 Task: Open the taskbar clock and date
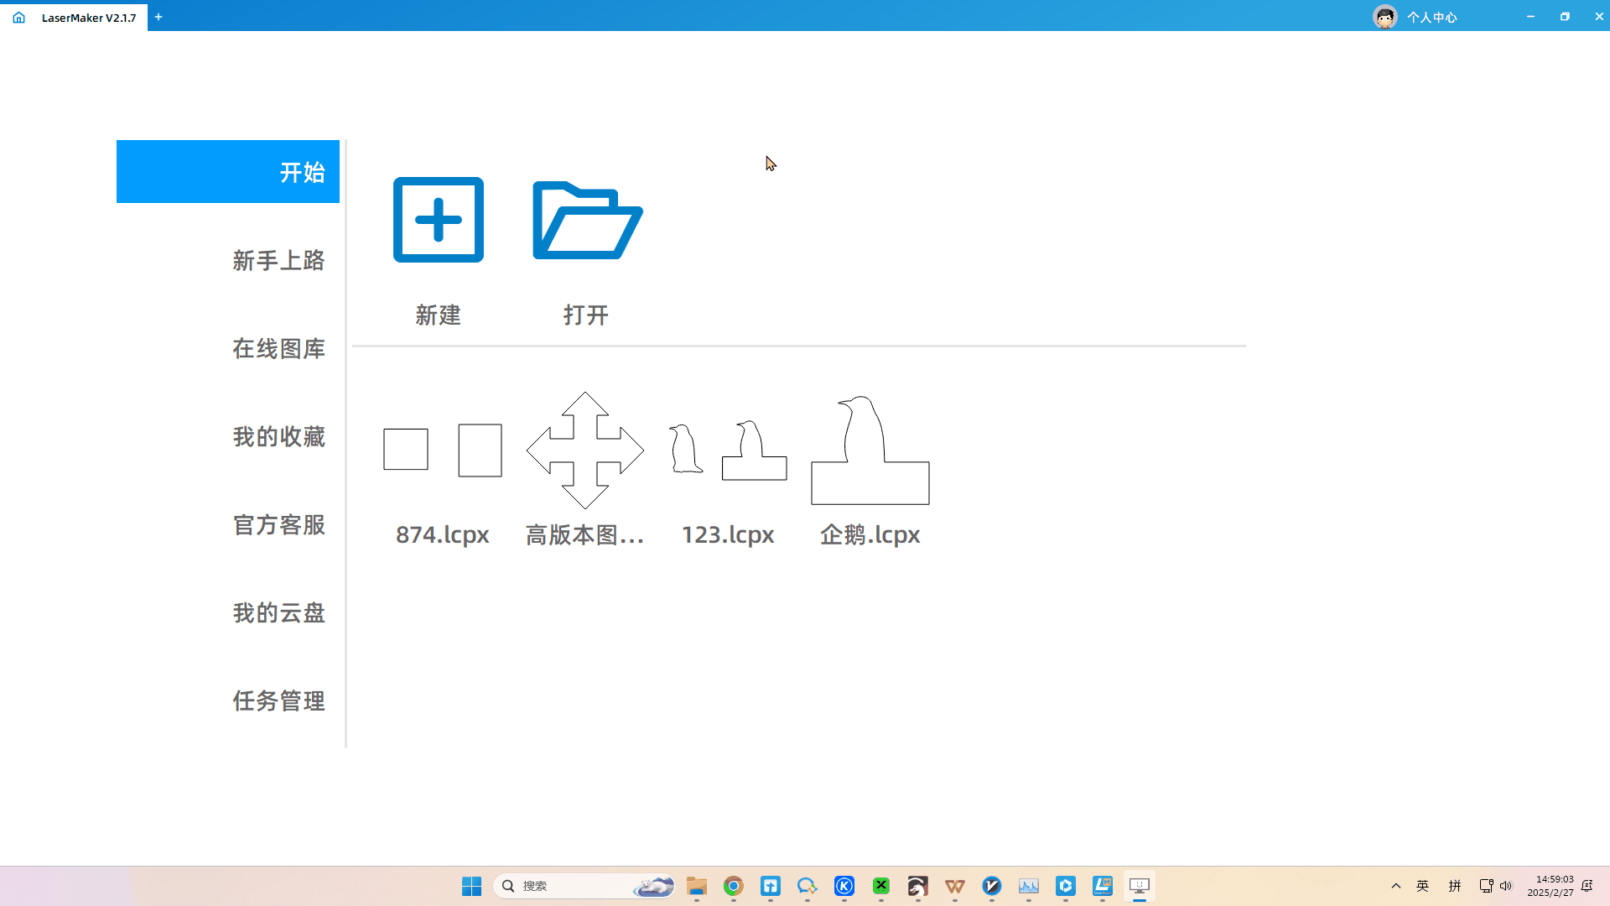pyautogui.click(x=1550, y=886)
